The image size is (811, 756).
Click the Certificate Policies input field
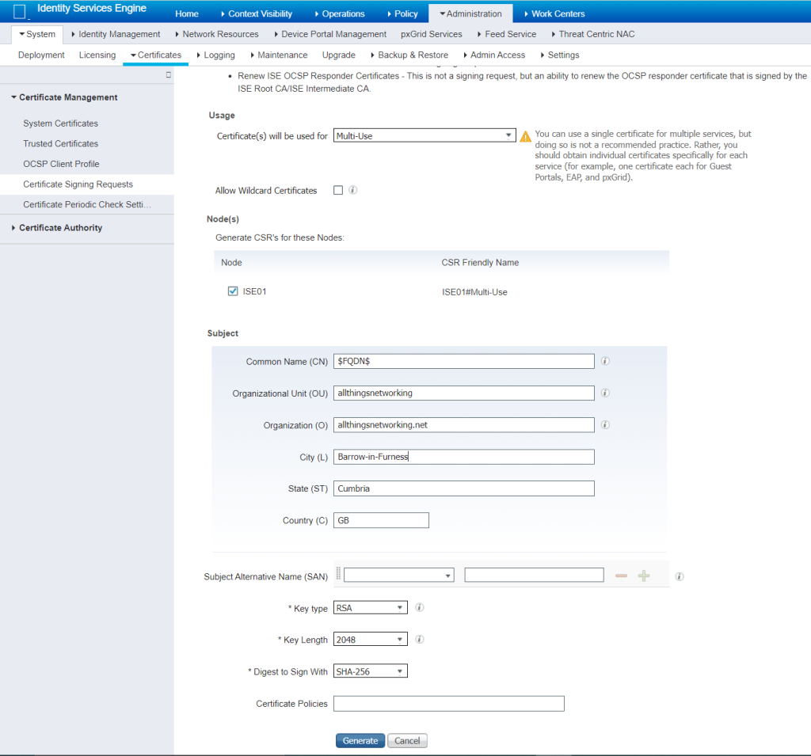[x=449, y=703]
